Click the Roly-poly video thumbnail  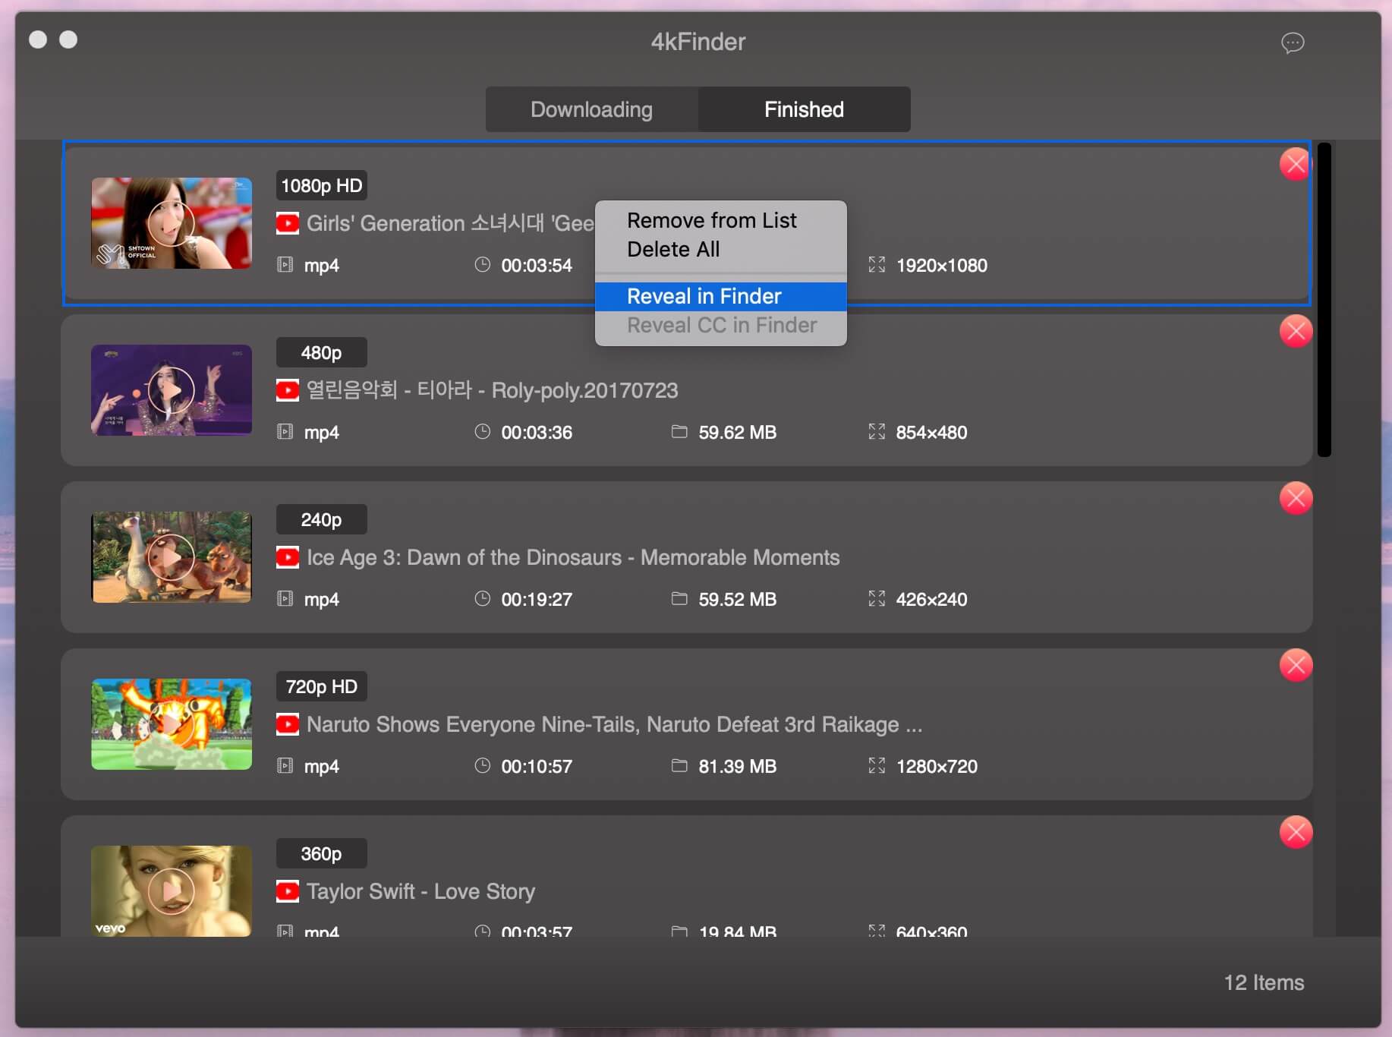(x=171, y=390)
